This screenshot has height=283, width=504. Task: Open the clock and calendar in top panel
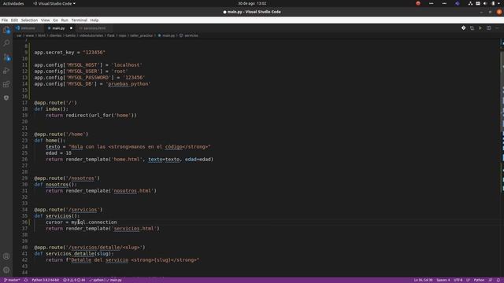[252, 3]
